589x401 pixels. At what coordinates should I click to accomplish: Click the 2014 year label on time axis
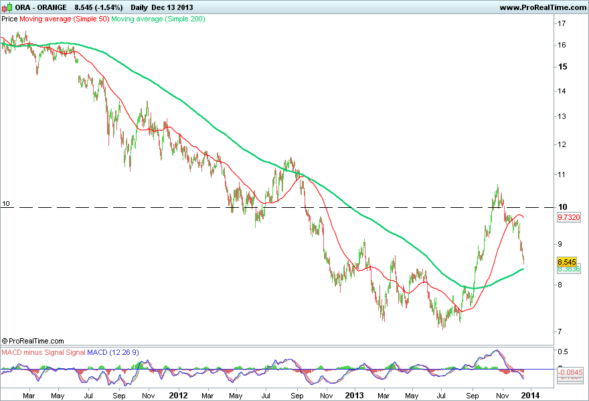(530, 396)
